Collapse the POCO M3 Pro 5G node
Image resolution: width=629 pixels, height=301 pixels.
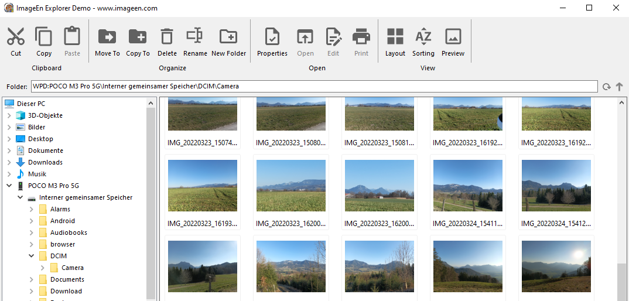point(9,186)
